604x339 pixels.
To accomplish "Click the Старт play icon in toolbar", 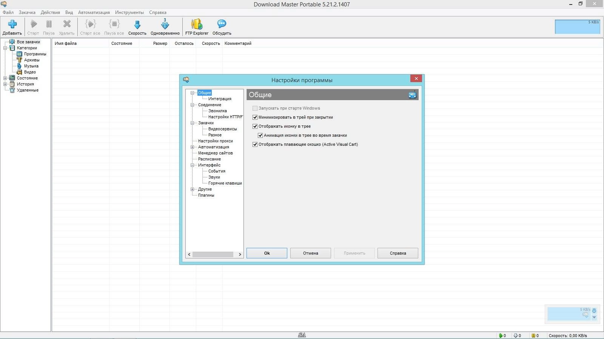I will tap(34, 24).
